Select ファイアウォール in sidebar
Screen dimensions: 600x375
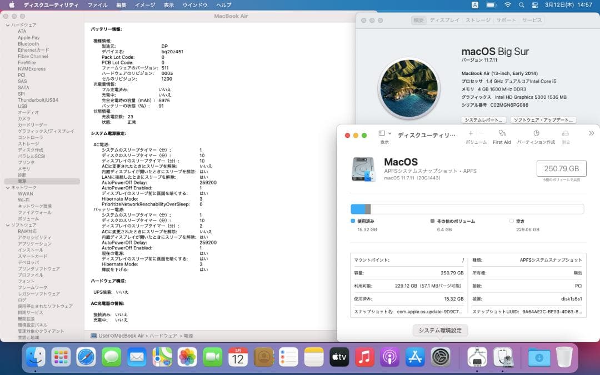click(34, 212)
